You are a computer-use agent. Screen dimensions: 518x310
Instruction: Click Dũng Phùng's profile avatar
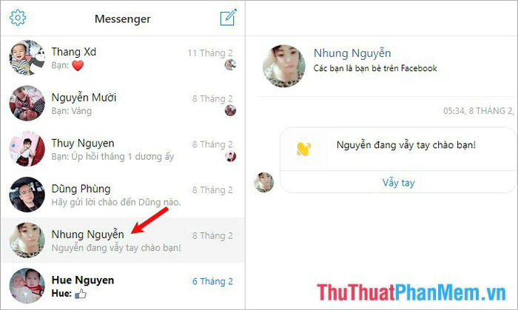[27, 195]
